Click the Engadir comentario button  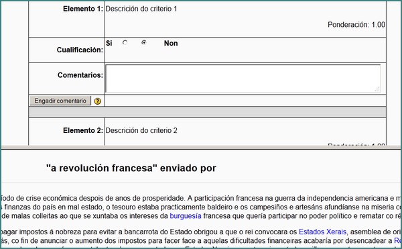coord(60,101)
